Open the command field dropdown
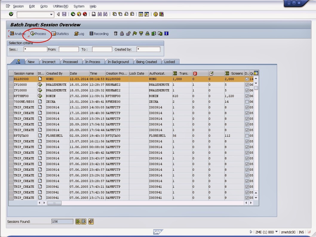The image size is (316, 237). (x=51, y=14)
